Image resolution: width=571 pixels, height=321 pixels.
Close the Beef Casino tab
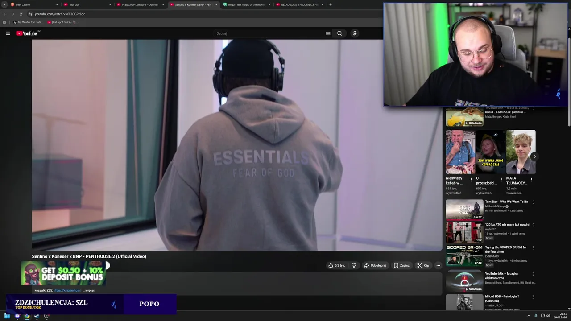[x=57, y=4]
